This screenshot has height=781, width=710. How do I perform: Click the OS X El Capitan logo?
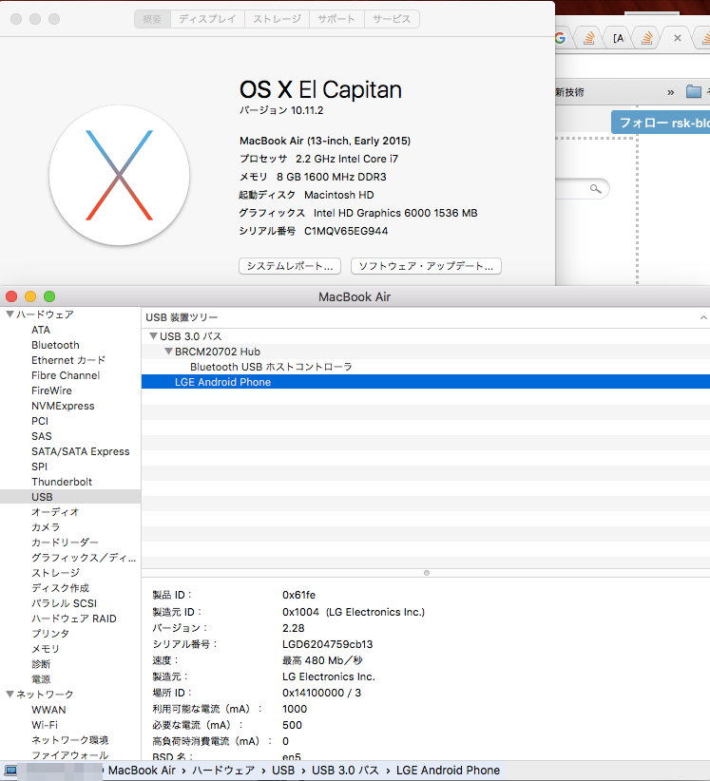[119, 176]
